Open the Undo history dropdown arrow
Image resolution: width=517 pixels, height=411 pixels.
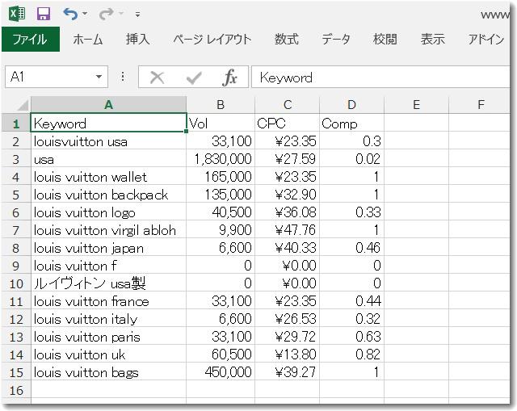(x=85, y=15)
